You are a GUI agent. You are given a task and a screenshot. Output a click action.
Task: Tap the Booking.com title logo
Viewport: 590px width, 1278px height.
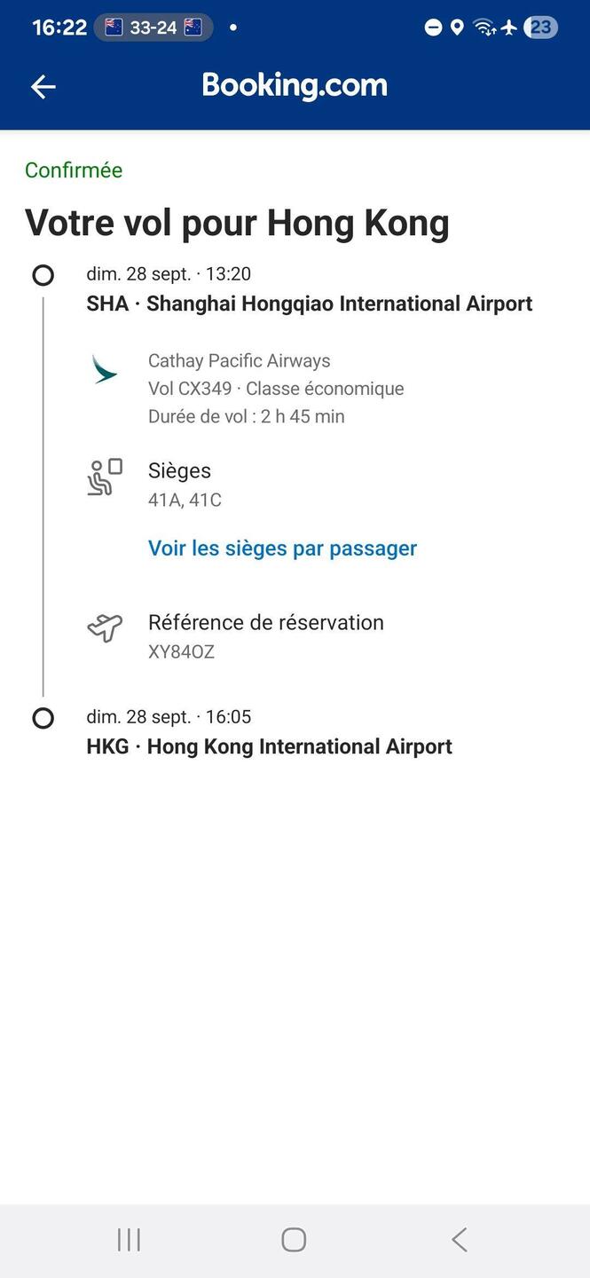295,85
